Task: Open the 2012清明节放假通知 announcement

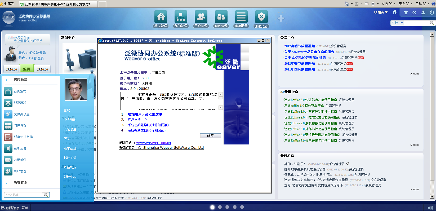Action: pyautogui.click(x=300, y=46)
